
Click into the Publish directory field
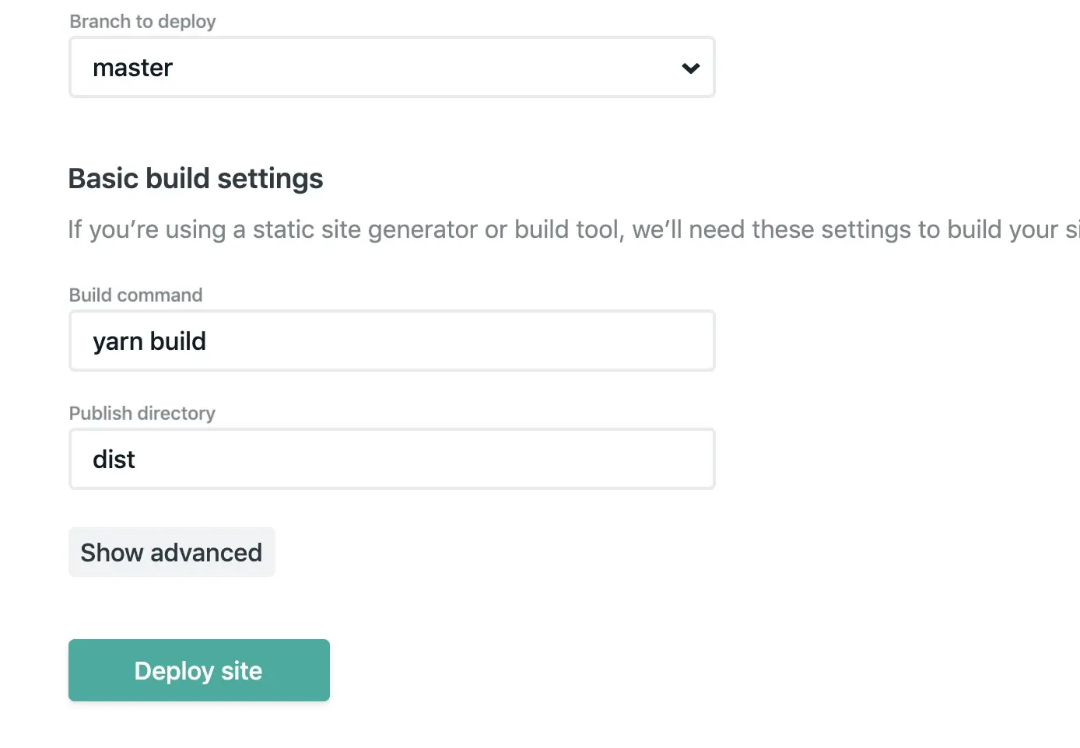point(391,460)
